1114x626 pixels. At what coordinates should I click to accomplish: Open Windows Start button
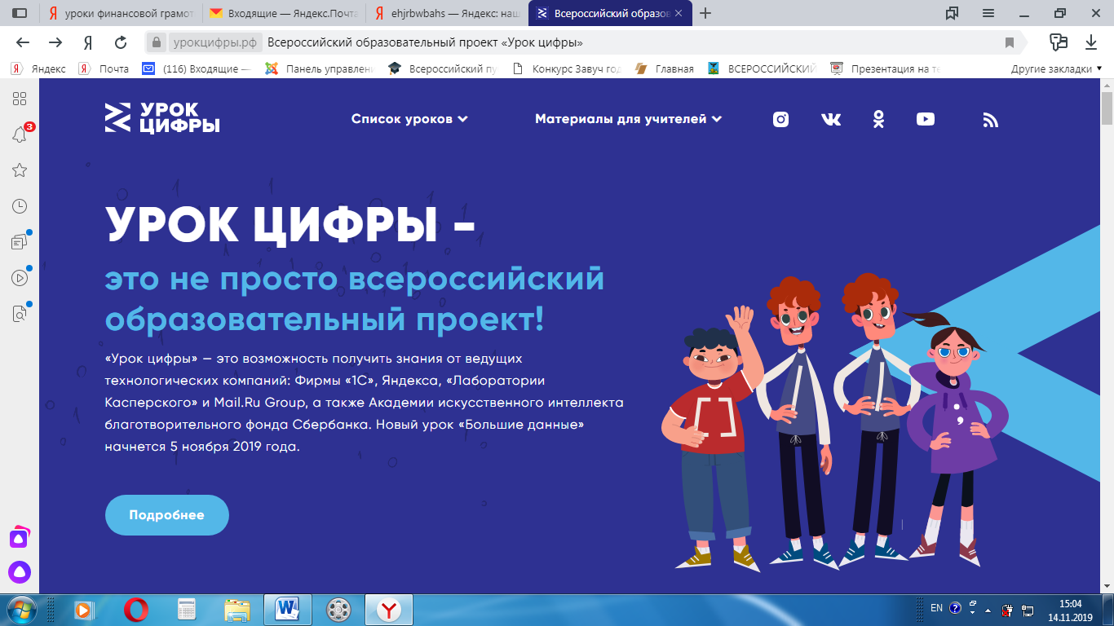(x=21, y=609)
